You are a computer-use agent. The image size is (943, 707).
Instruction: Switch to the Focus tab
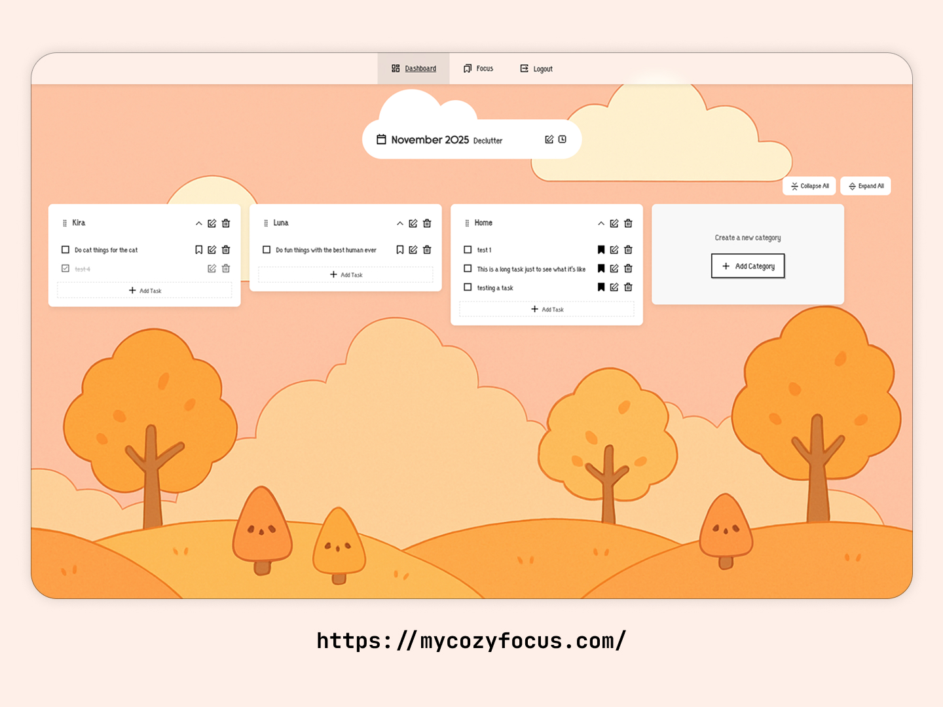(478, 68)
